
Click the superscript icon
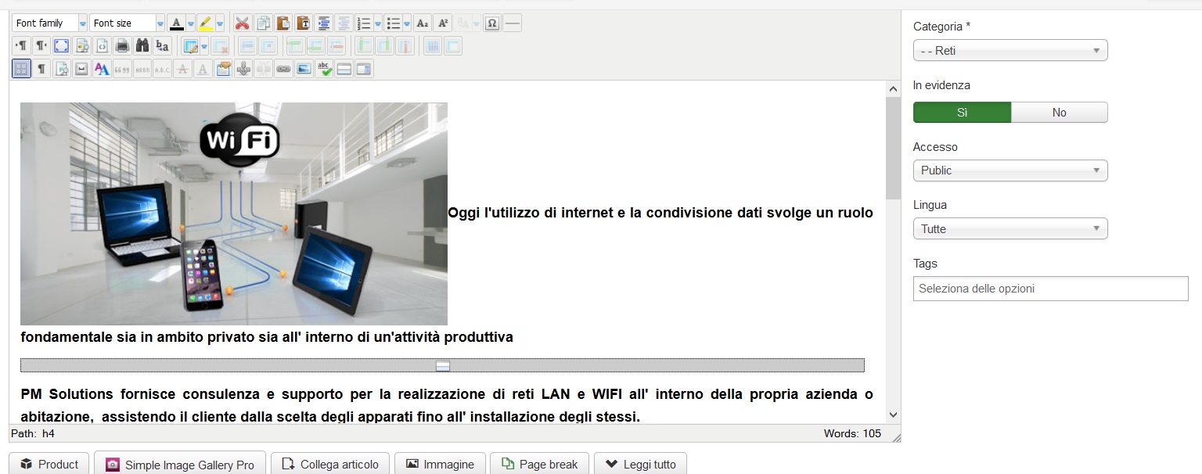443,23
